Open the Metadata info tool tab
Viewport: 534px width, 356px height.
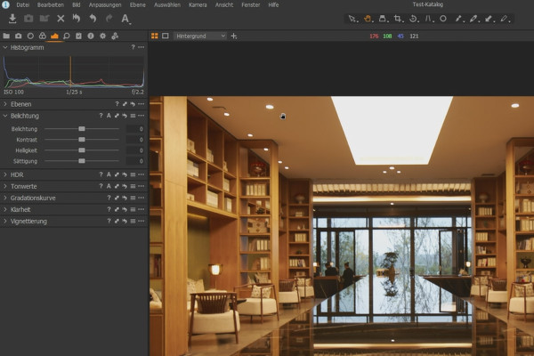click(91, 36)
